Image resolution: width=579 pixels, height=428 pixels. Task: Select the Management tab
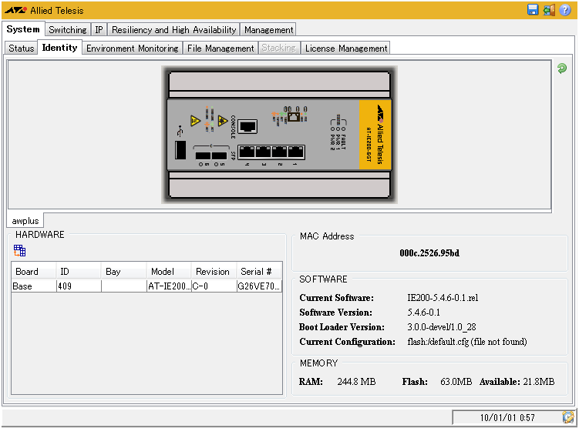pos(269,30)
